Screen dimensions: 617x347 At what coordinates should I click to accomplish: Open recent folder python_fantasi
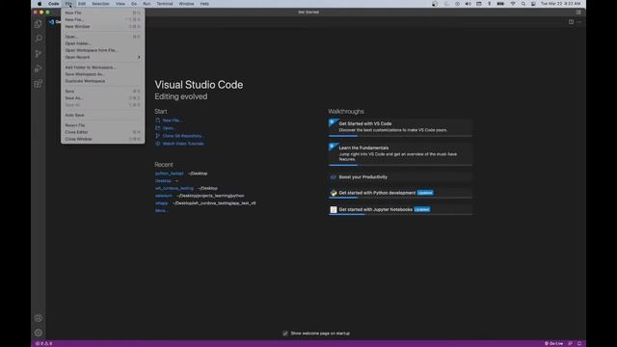(170, 173)
